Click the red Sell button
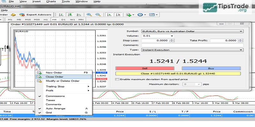The width and height of the screenshot is (255, 127). pyautogui.click(x=144, y=68)
